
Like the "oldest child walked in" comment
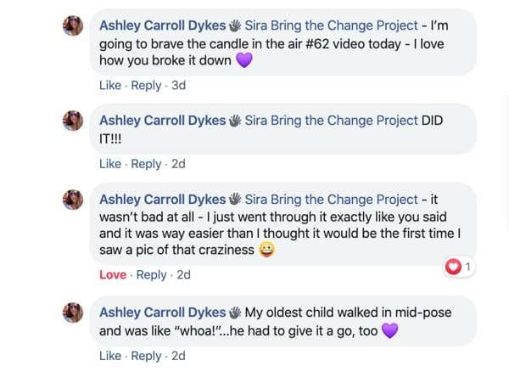click(x=110, y=356)
